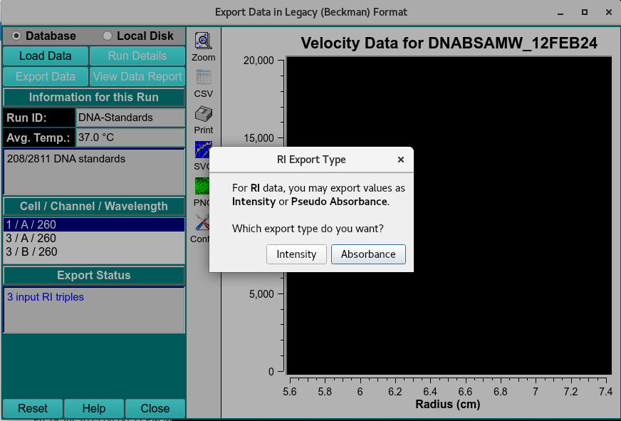Image resolution: width=621 pixels, height=421 pixels.
Task: Click the PNG export green icon
Action: [202, 186]
